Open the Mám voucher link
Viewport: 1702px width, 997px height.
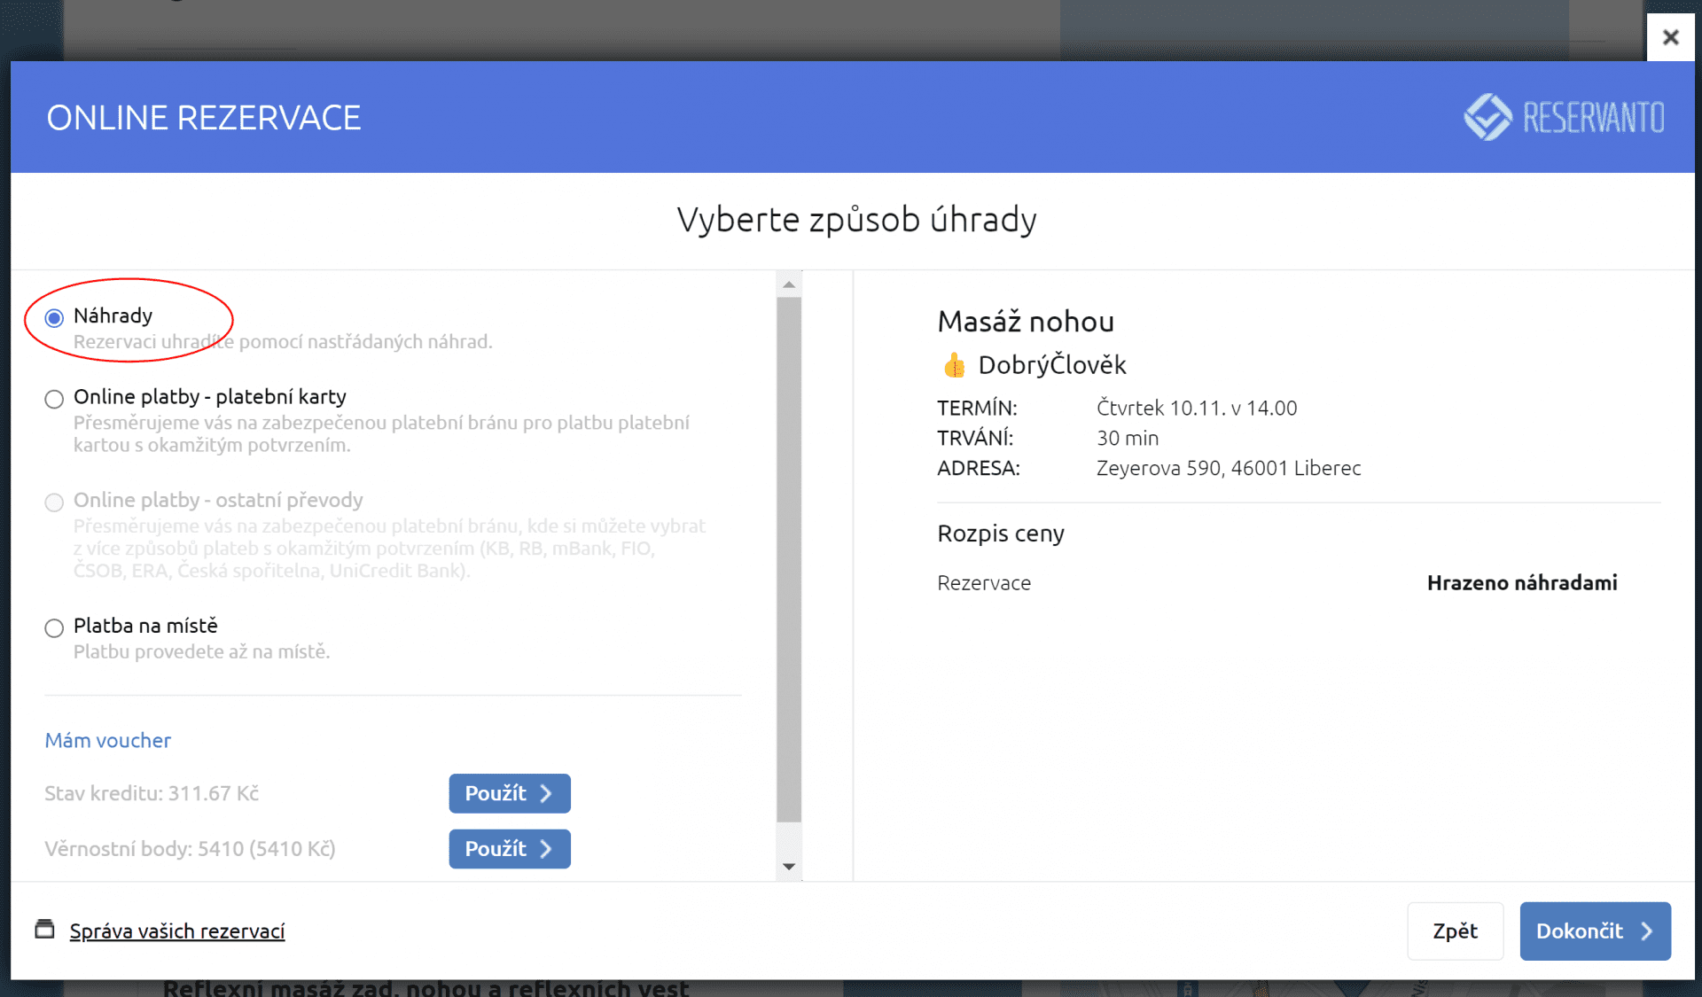click(108, 740)
